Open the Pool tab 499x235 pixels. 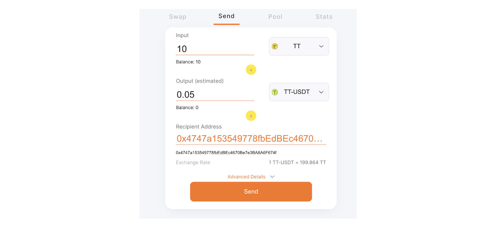pos(275,17)
